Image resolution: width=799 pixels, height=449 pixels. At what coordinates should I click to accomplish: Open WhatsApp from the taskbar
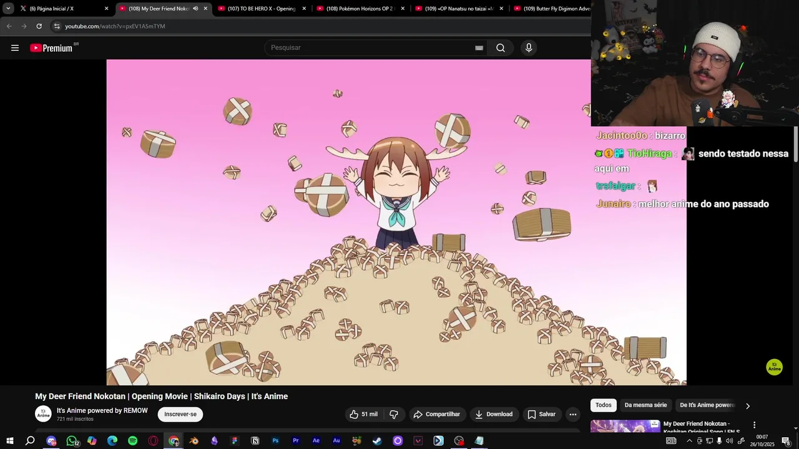point(72,441)
